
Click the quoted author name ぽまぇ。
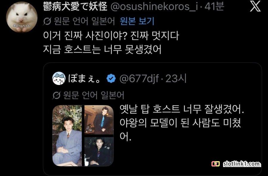85,78
